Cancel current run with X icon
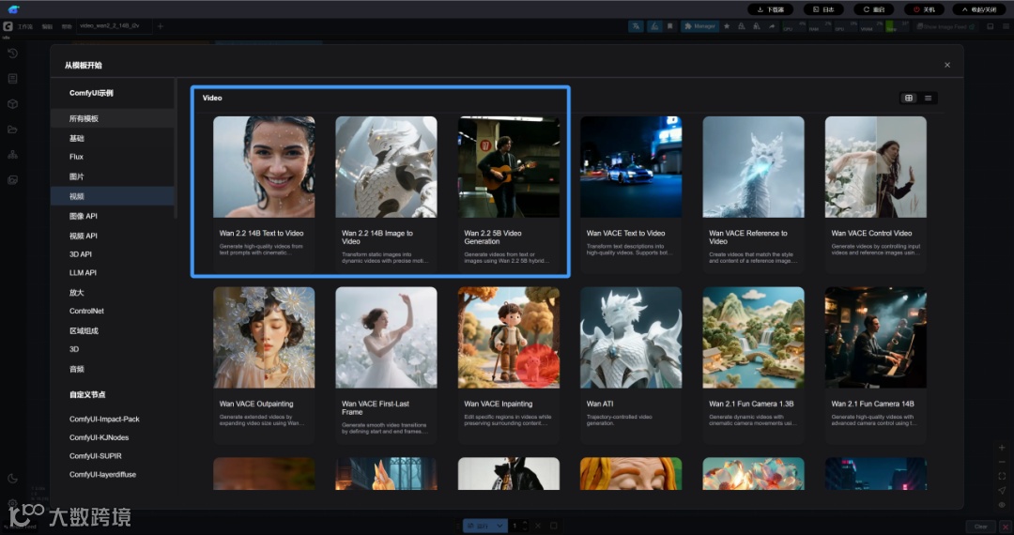 [537, 526]
